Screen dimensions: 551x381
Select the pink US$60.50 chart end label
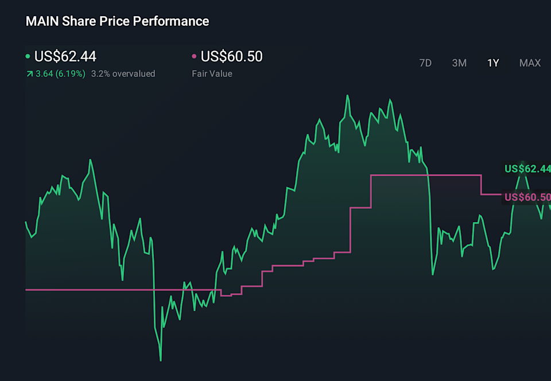click(527, 198)
